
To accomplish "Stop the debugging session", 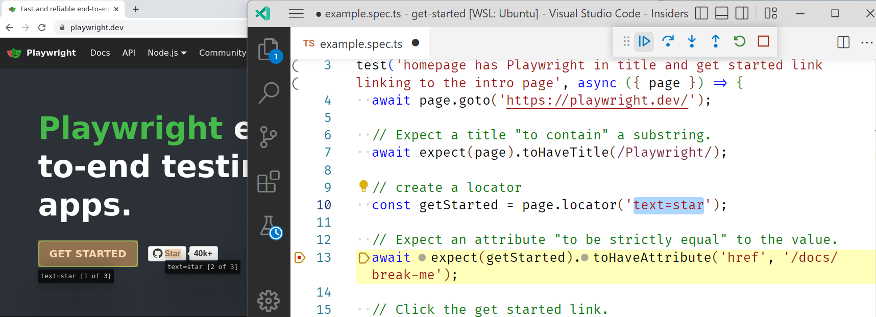I will 764,41.
